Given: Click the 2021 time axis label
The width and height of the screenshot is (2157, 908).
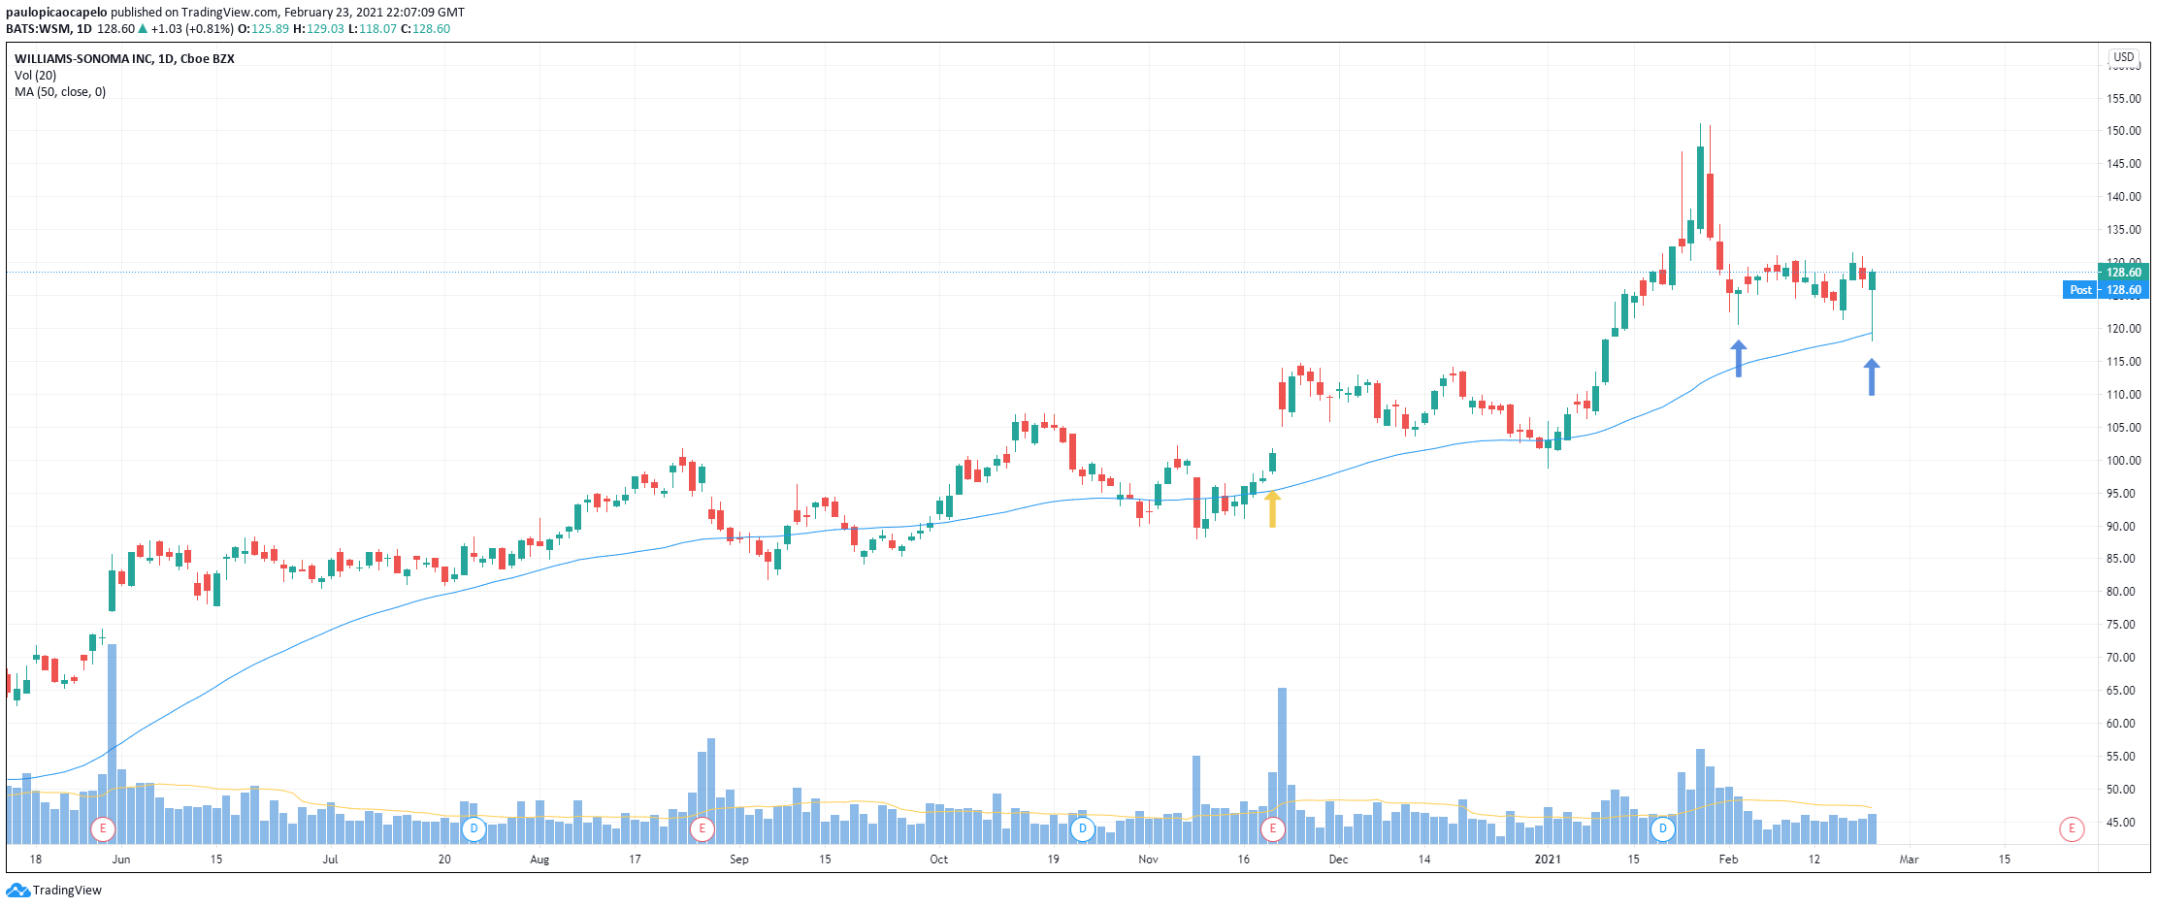Looking at the screenshot, I should pyautogui.click(x=1548, y=859).
